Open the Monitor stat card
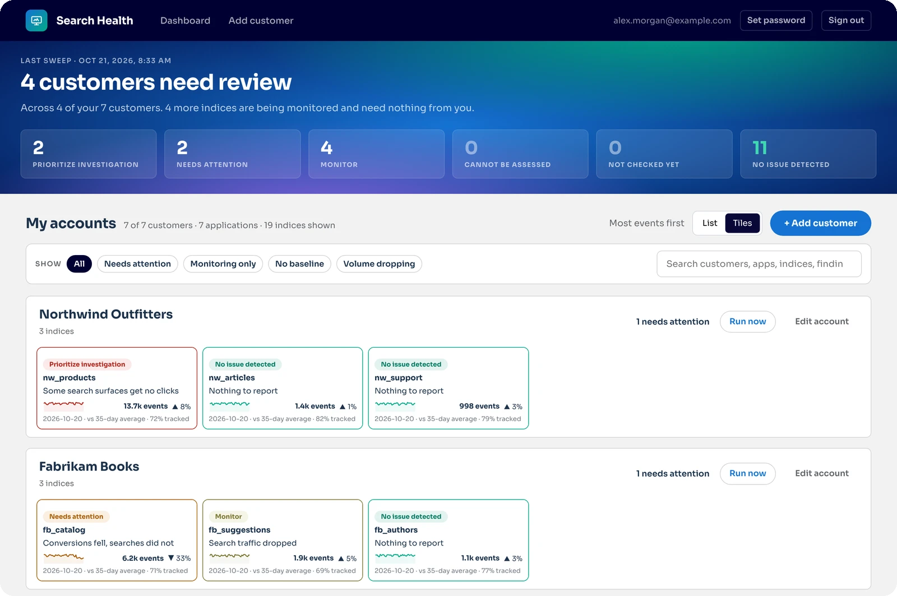This screenshot has height=596, width=897. [376, 154]
